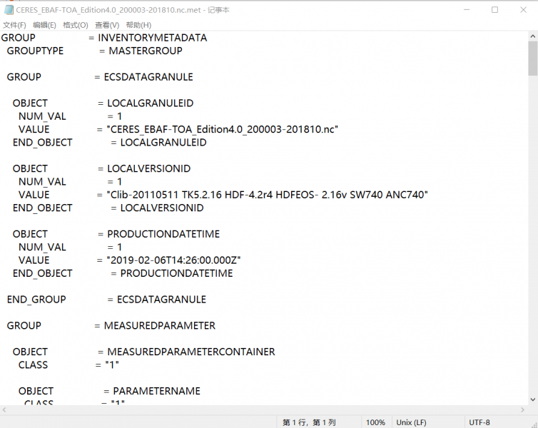
Task: Click the 100% zoom indicator in status bar
Action: 375,422
